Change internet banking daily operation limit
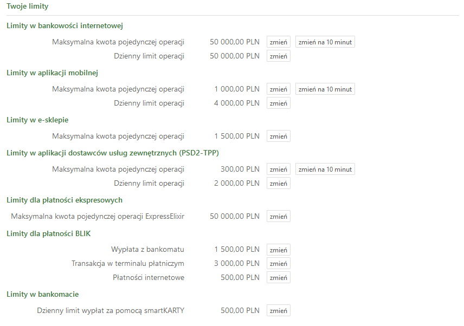Screen dimensions: 464x326 (x=278, y=56)
